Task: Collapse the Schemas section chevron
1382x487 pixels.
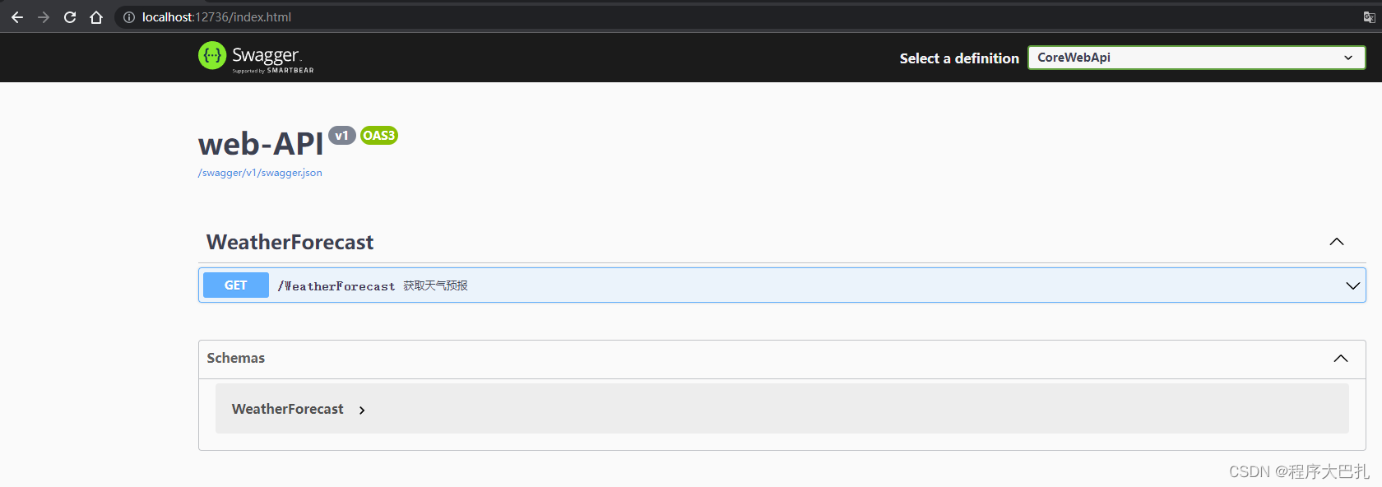Action: click(x=1341, y=358)
